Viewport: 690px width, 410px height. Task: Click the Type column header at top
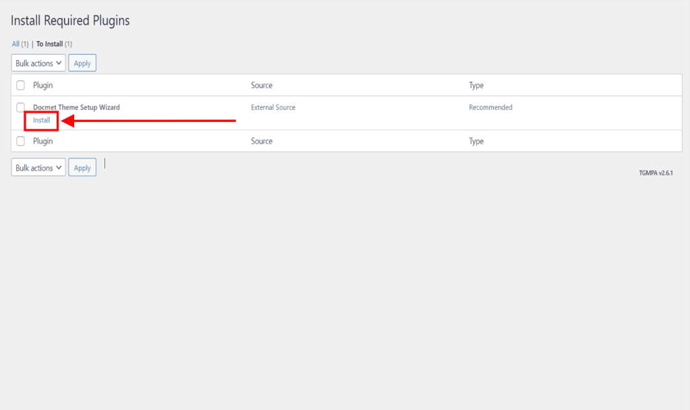476,86
